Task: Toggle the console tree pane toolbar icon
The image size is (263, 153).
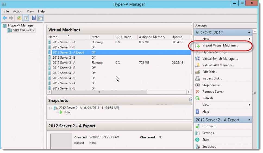Action: click(26, 18)
